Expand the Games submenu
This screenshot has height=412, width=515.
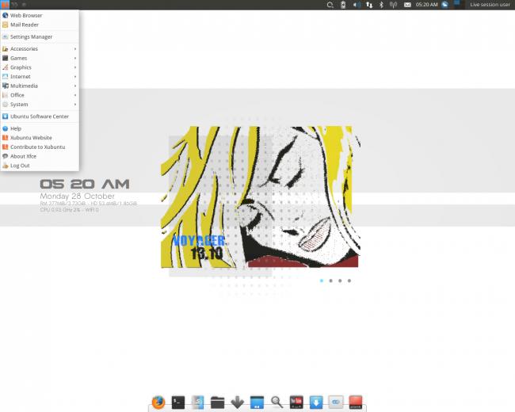point(40,58)
